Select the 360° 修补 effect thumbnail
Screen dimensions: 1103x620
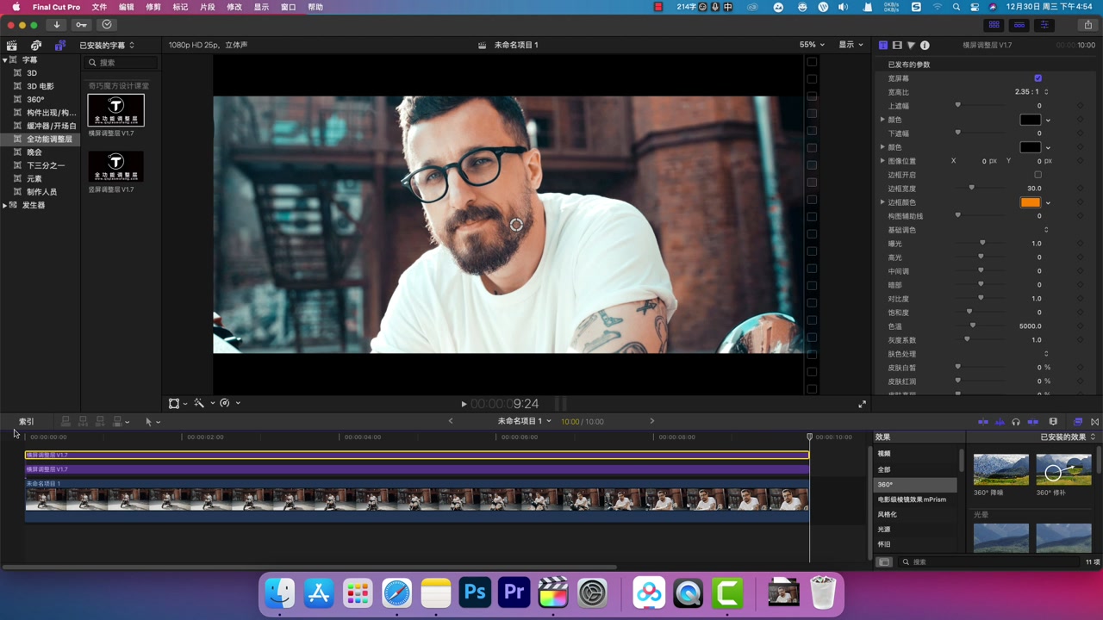(x=1063, y=469)
